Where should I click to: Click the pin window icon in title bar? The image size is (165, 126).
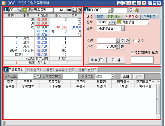134,3
